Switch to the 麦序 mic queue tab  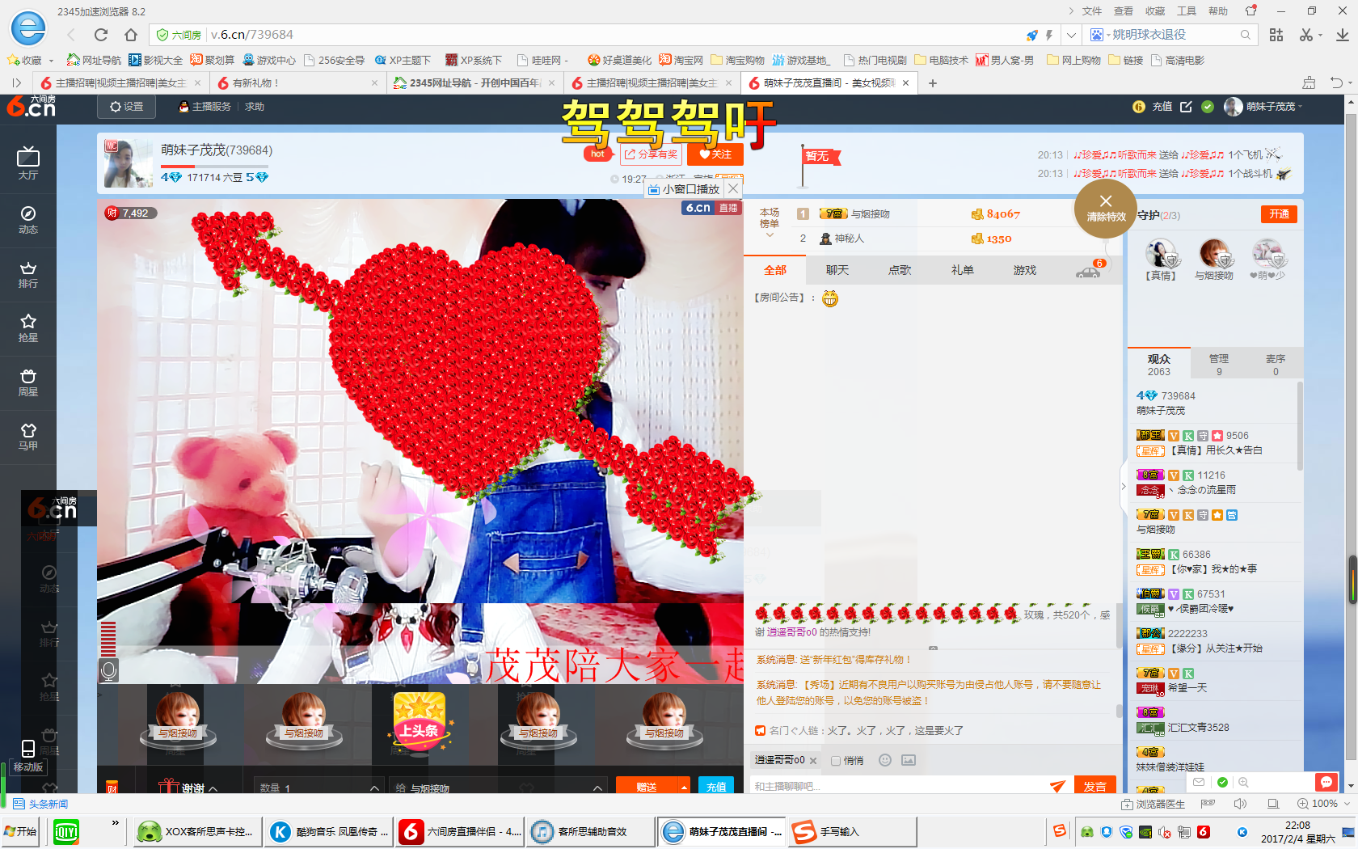1276,364
